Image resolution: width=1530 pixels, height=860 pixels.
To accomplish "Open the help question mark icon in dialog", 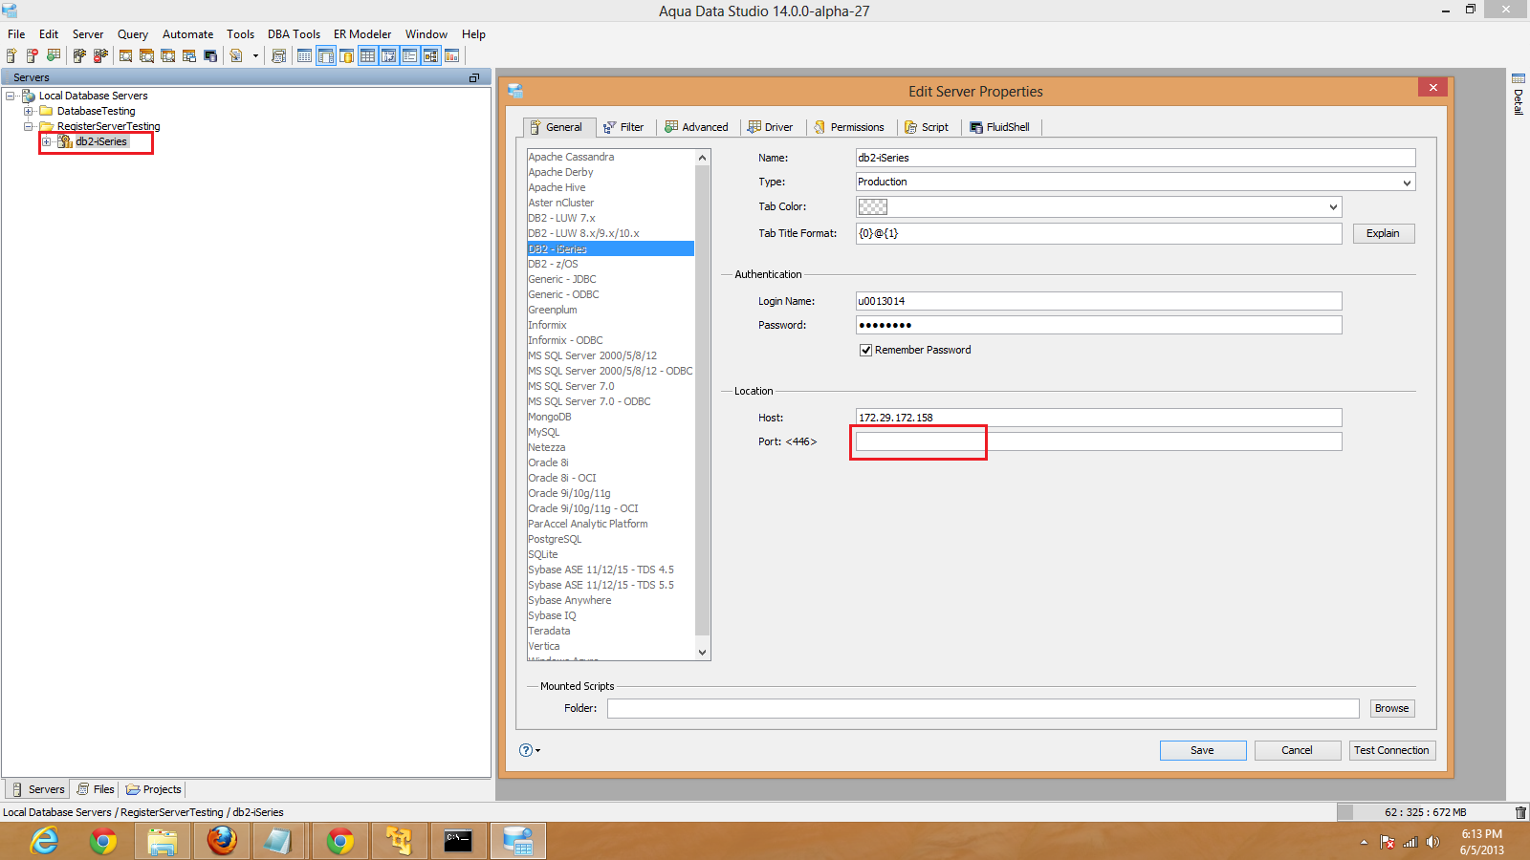I will click(x=526, y=750).
